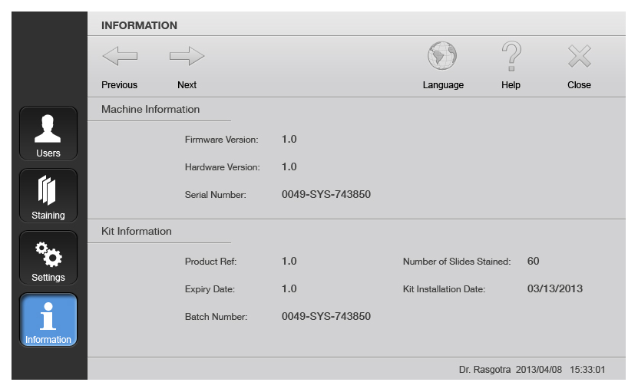Viewport: 638px width, 392px height.
Task: Select the Serial Number value 0049-SYS-743850
Action: (x=326, y=195)
